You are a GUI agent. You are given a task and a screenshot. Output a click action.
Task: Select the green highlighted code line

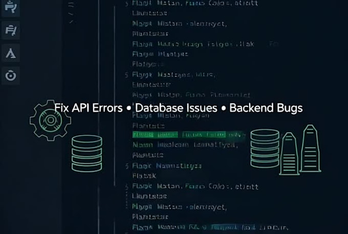tap(189, 135)
